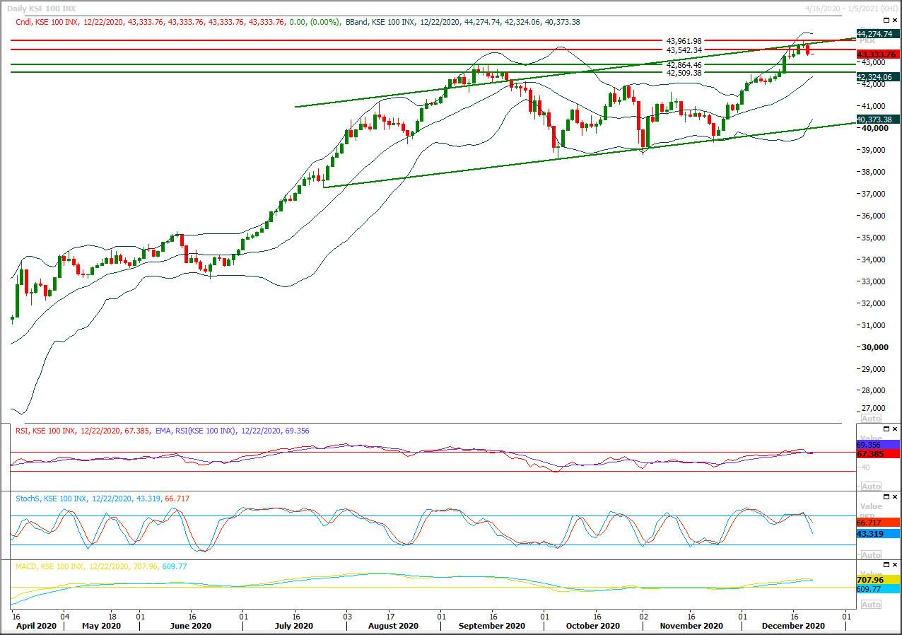The width and height of the screenshot is (902, 635).
Task: Click the red 43,333.76 last price tag
Action: 877,54
